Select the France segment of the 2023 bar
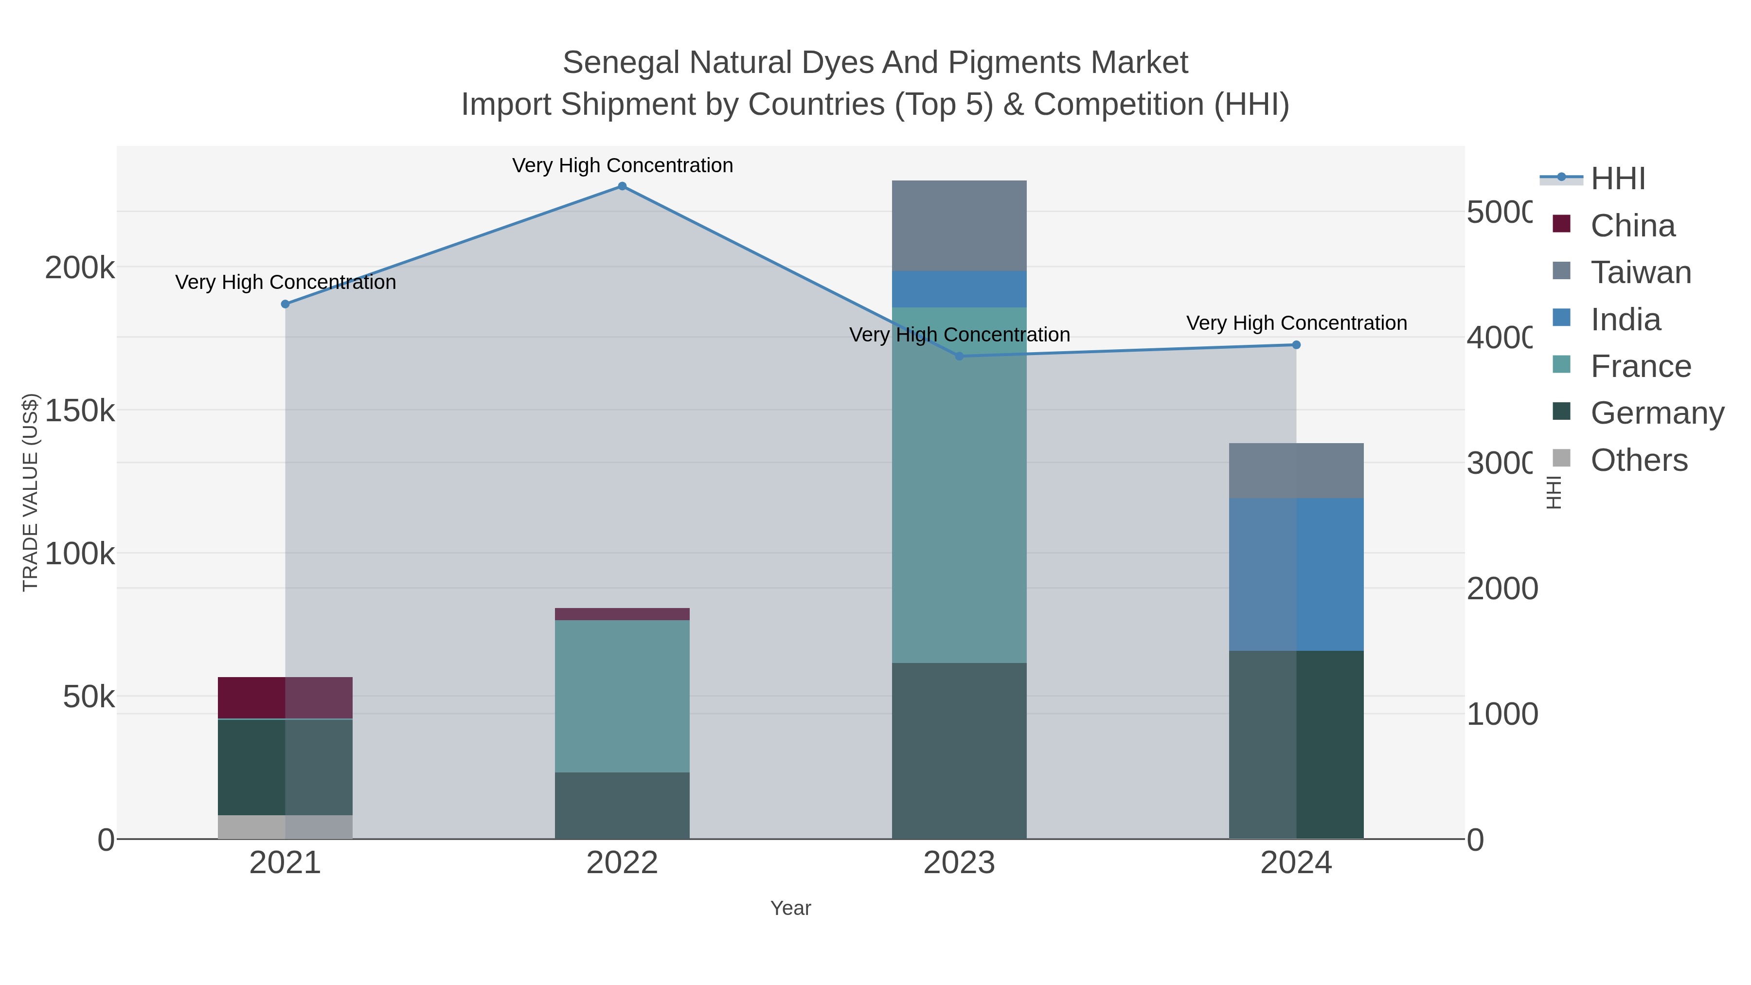Screen dimensions: 1751x985 (959, 485)
